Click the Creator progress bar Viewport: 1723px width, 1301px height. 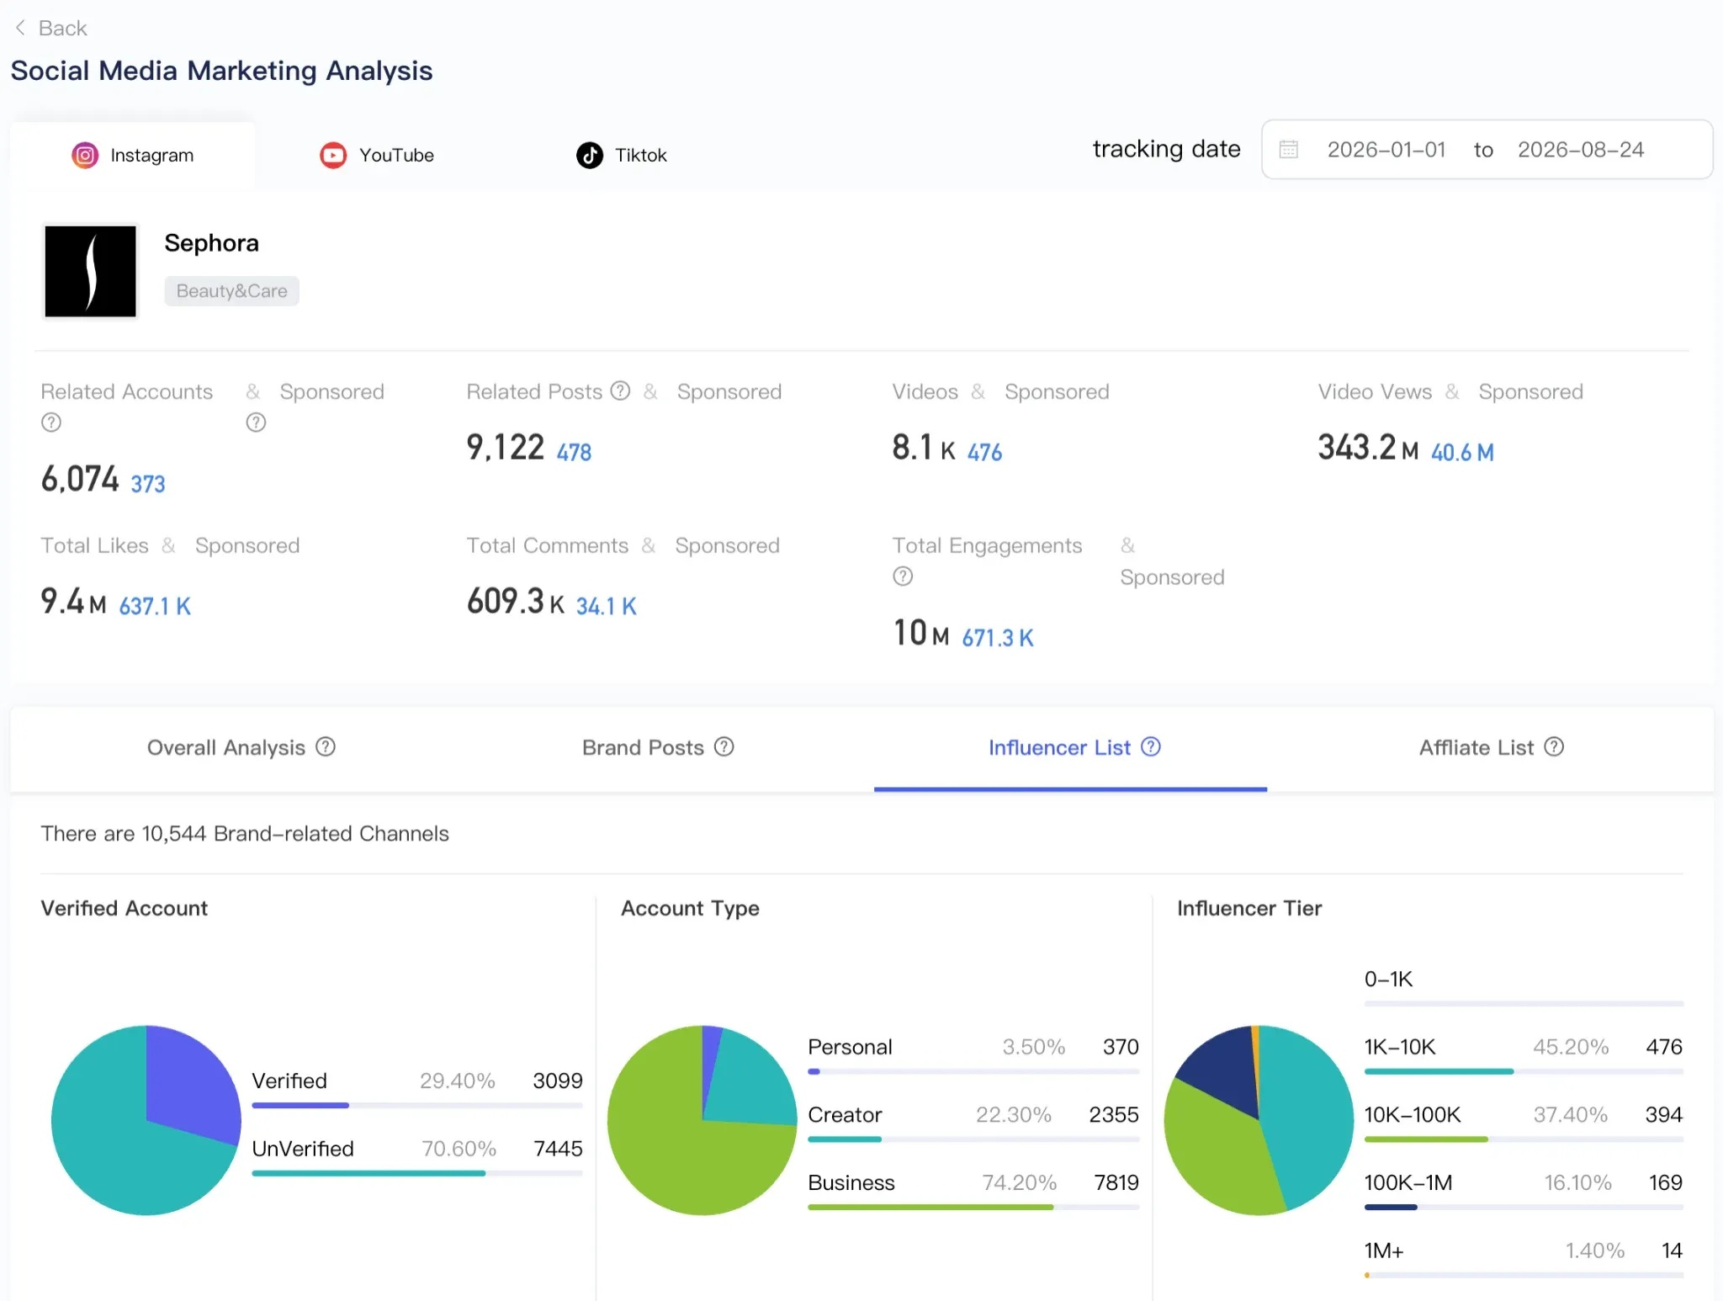coord(973,1139)
